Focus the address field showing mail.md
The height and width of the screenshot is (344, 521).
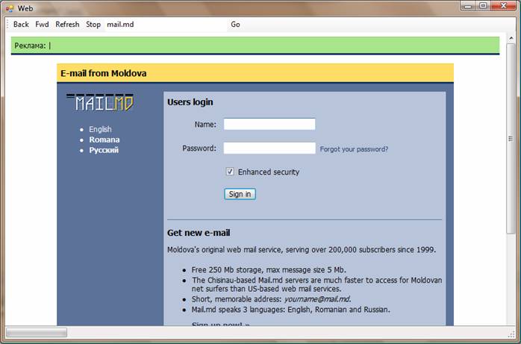click(166, 24)
